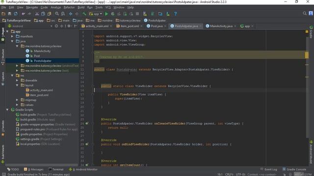
Task: Click the Find magnifier icon
Action: [x=57, y=14]
